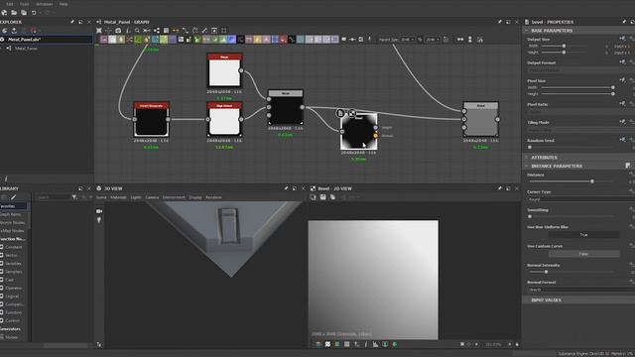Open the Renderer menu in 3D View

214,197
